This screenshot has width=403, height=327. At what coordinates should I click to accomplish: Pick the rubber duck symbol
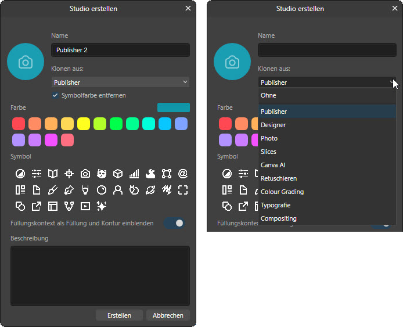(x=150, y=174)
